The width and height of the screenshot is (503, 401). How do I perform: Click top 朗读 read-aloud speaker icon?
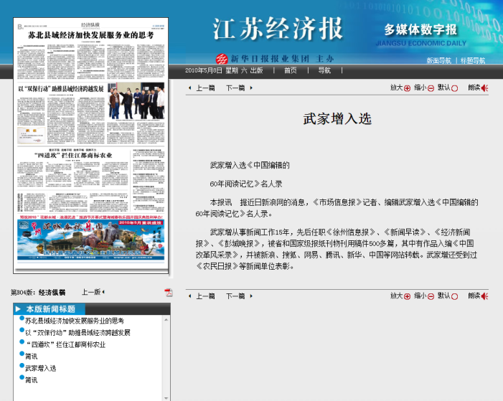pos(484,88)
